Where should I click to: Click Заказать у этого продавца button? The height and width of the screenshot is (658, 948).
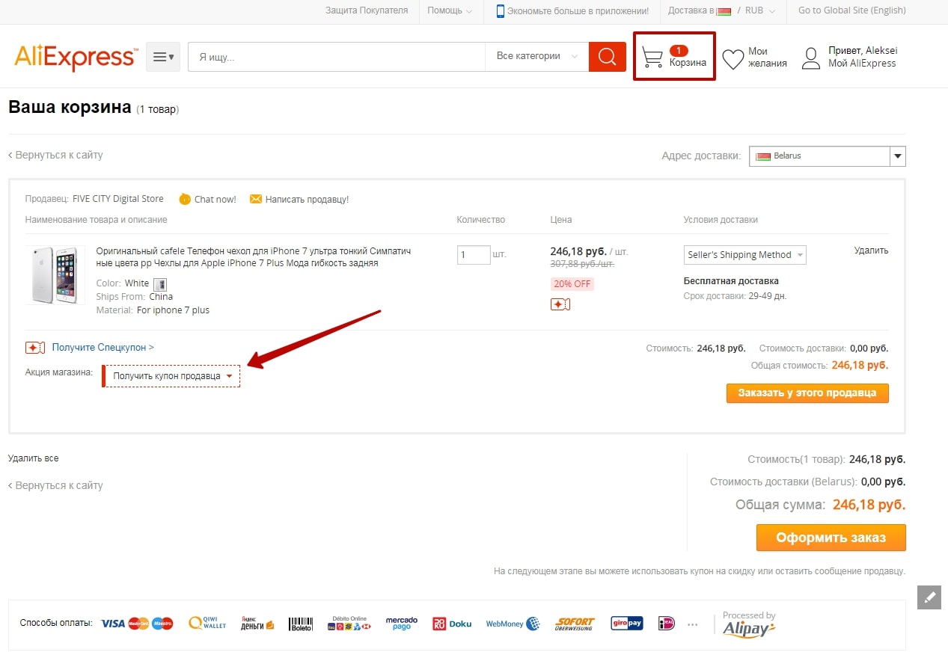pyautogui.click(x=807, y=393)
